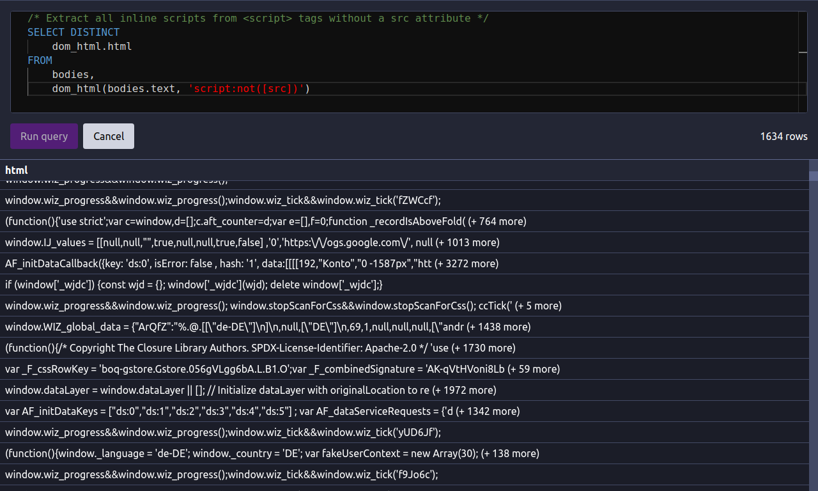Click the dom_html.html line in editor
Screen dimensions: 818x491
[x=92, y=46]
